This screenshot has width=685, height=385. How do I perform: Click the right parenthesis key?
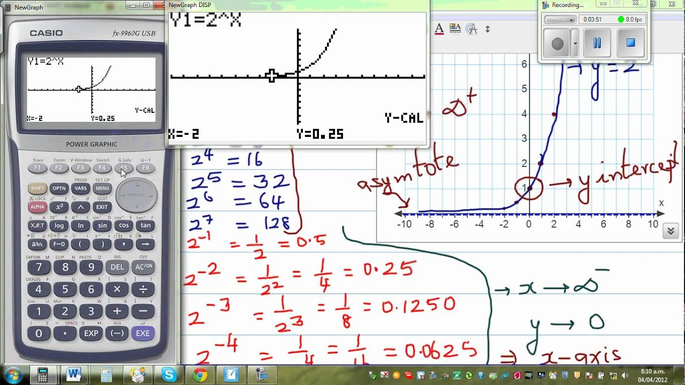tap(102, 244)
